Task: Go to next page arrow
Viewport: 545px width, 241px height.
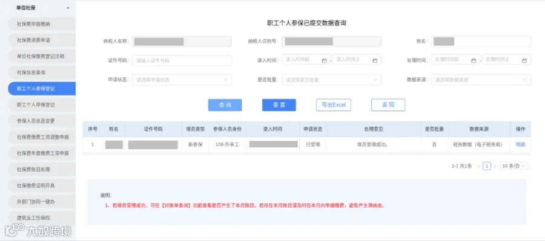Action: coord(495,166)
